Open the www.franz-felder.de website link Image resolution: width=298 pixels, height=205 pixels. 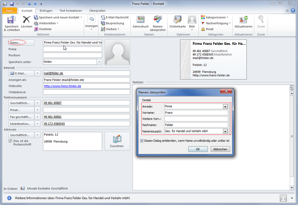[x=63, y=86]
